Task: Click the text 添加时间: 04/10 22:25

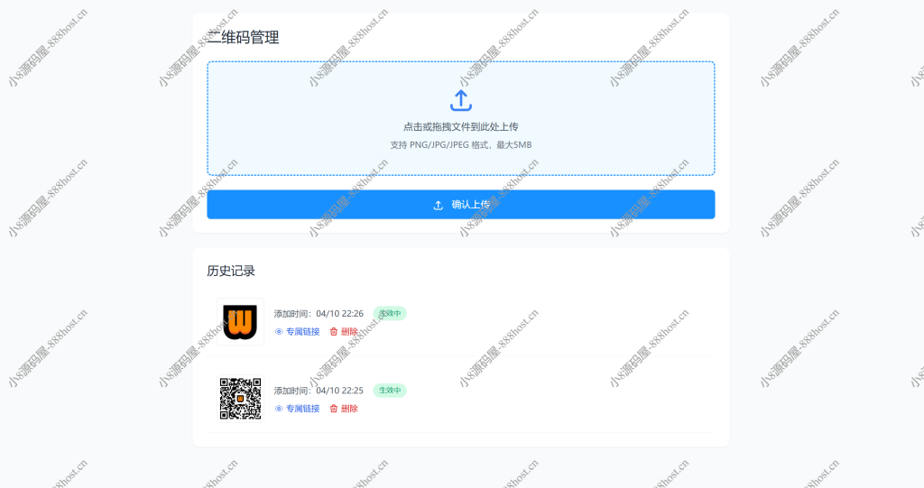Action: coord(319,391)
